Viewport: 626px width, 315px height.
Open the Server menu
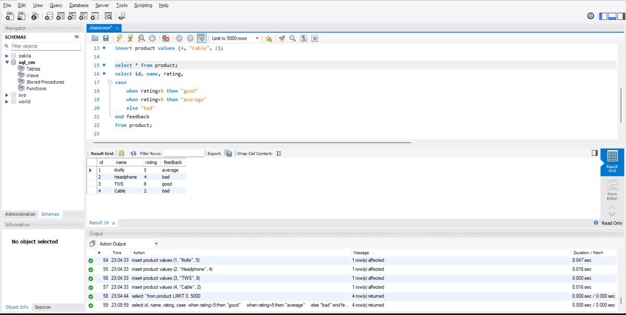click(x=102, y=5)
